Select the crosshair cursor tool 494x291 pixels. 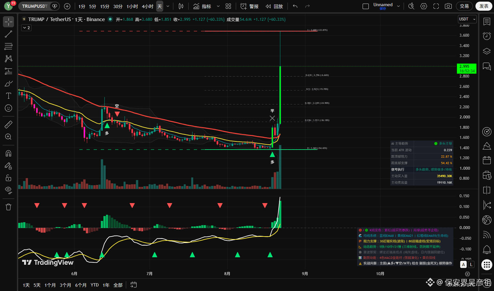[x=8, y=22]
